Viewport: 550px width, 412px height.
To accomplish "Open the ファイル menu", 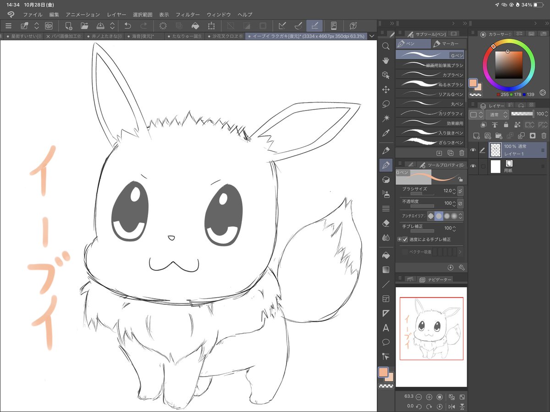I will [33, 15].
